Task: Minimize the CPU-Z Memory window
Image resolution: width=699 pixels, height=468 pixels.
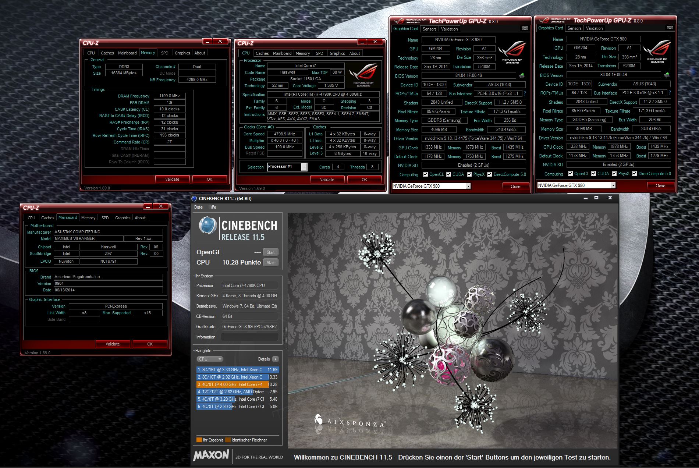Action: [207, 42]
